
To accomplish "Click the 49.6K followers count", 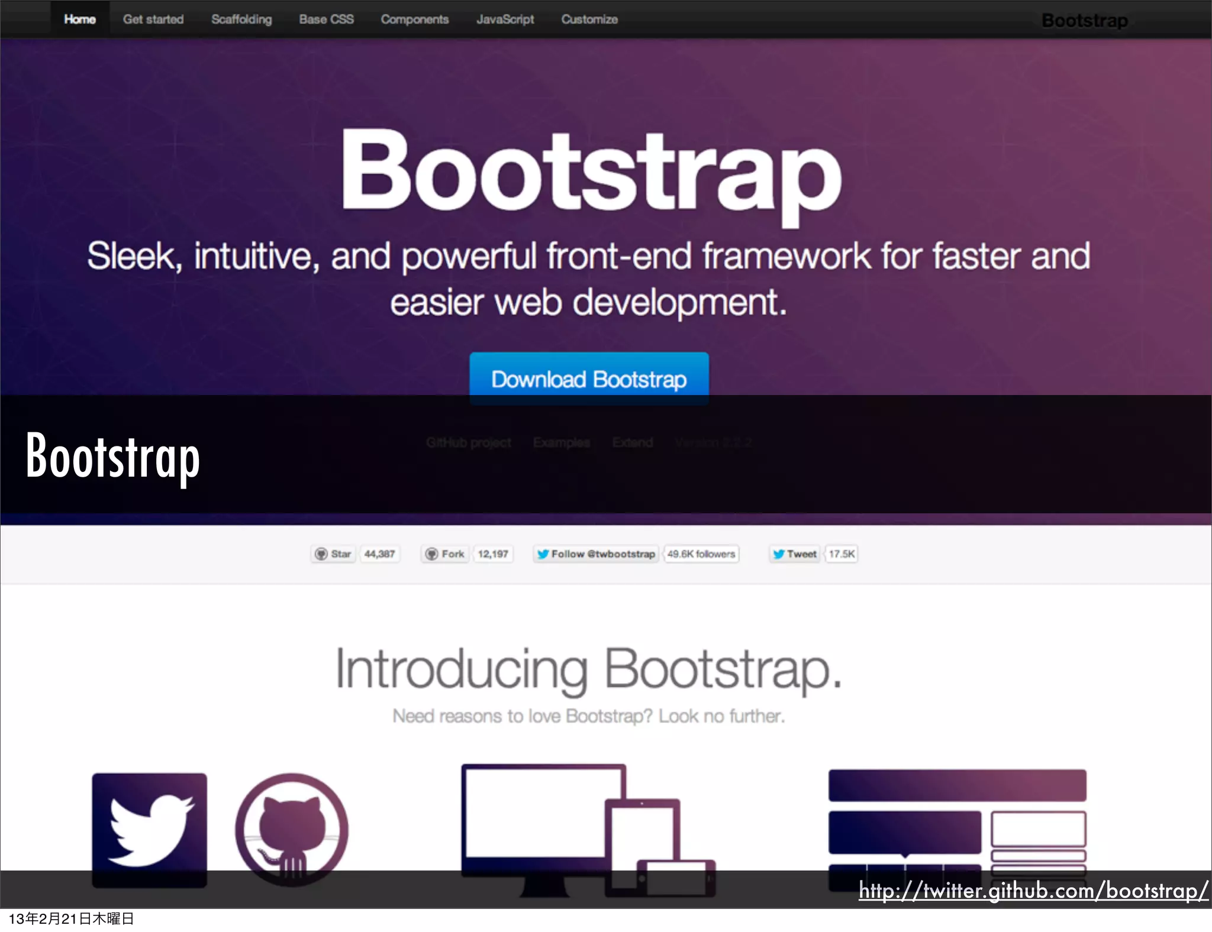I will tap(701, 554).
